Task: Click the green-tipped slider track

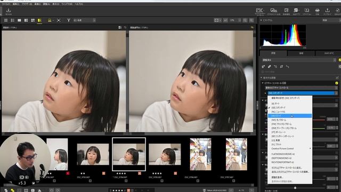Action: (319, 128)
